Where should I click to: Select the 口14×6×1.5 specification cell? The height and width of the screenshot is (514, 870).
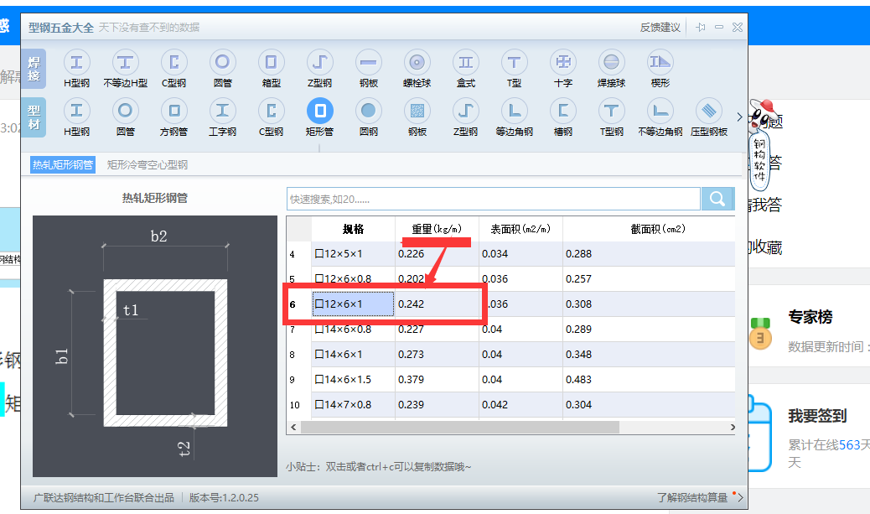click(353, 380)
